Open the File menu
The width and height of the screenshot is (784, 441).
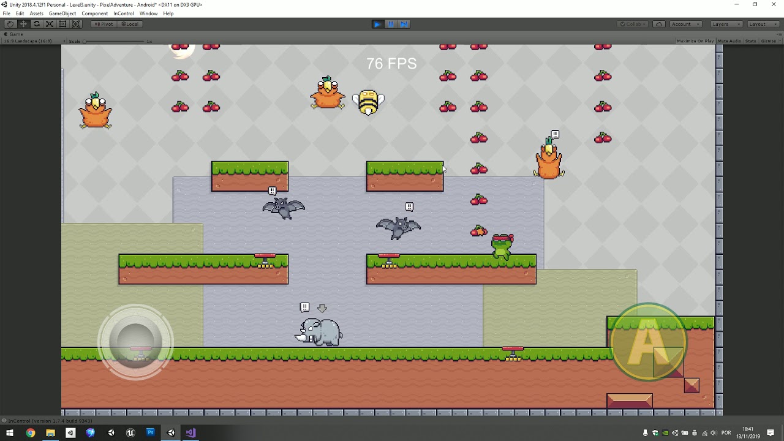pos(7,13)
